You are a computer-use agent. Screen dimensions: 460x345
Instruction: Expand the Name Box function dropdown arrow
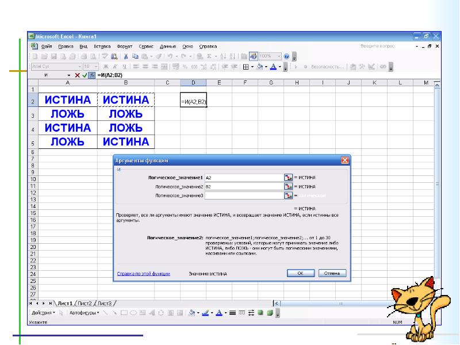point(69,75)
